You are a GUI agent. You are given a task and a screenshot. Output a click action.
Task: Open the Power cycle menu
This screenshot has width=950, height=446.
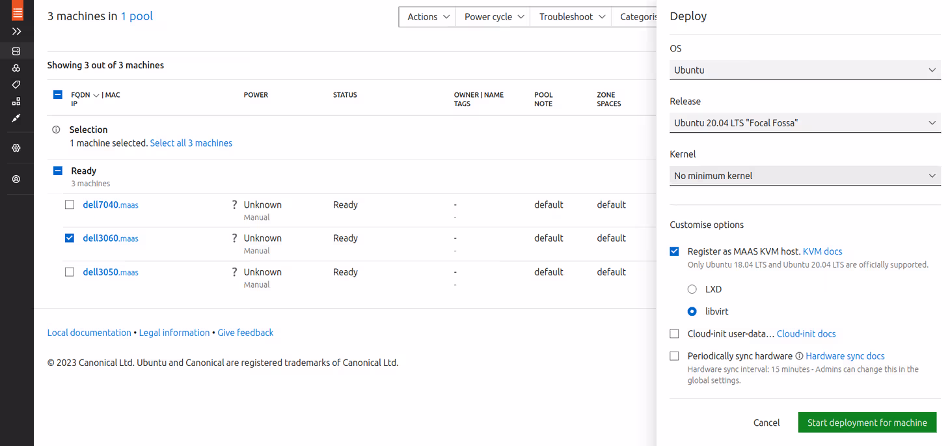(493, 17)
